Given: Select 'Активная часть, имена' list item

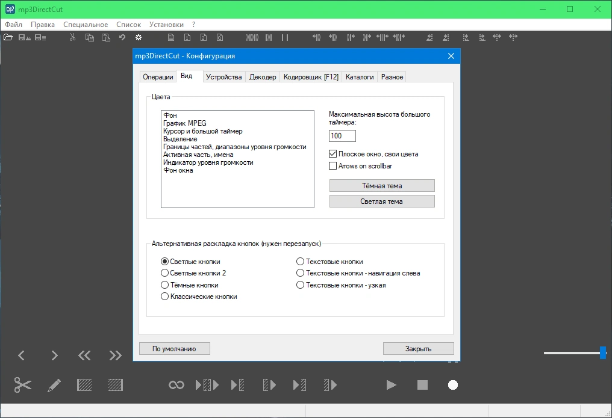Looking at the screenshot, I should [x=237, y=155].
